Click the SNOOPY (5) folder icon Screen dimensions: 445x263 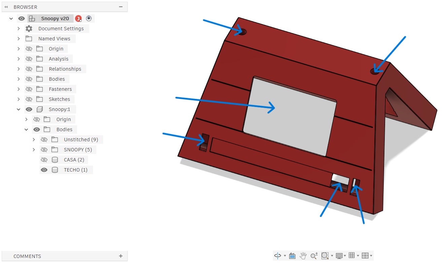55,150
